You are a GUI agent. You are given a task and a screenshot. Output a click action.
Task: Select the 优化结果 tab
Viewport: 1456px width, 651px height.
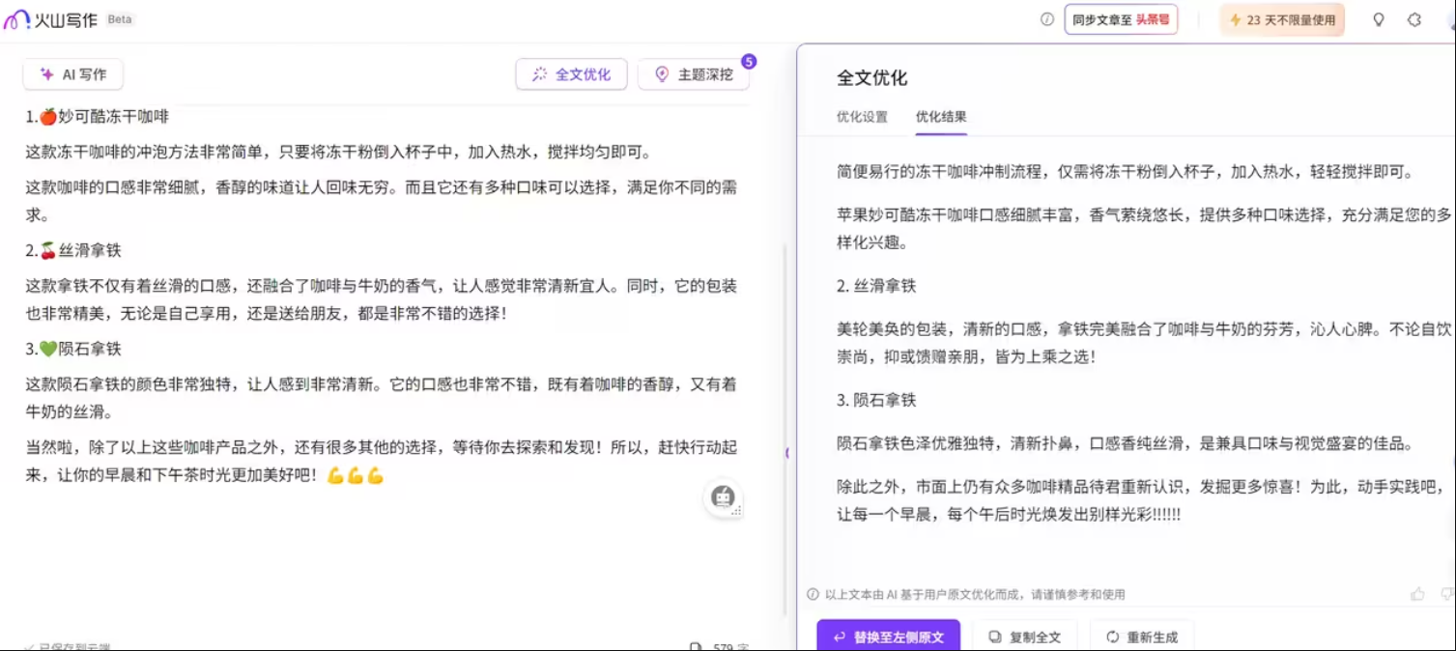coord(941,117)
